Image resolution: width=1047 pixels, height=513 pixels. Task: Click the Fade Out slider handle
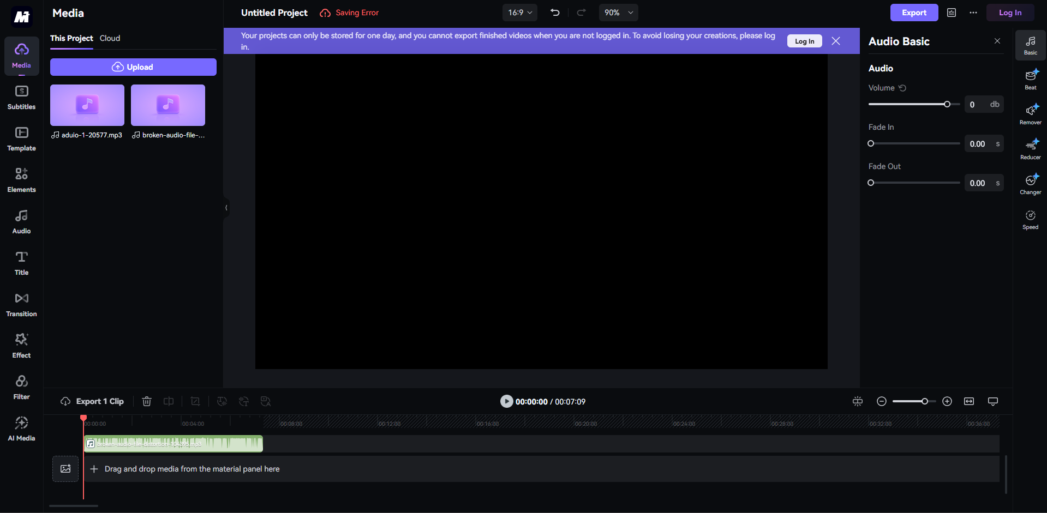(x=871, y=183)
